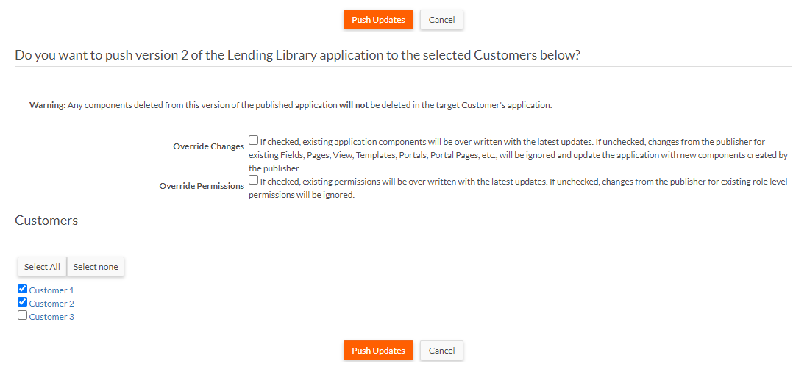Viewport: 807px width, 372px height.
Task: Enable the Override Permissions checkbox
Action: [253, 179]
